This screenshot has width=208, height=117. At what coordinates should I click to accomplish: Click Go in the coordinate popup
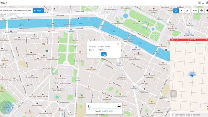coord(104,54)
